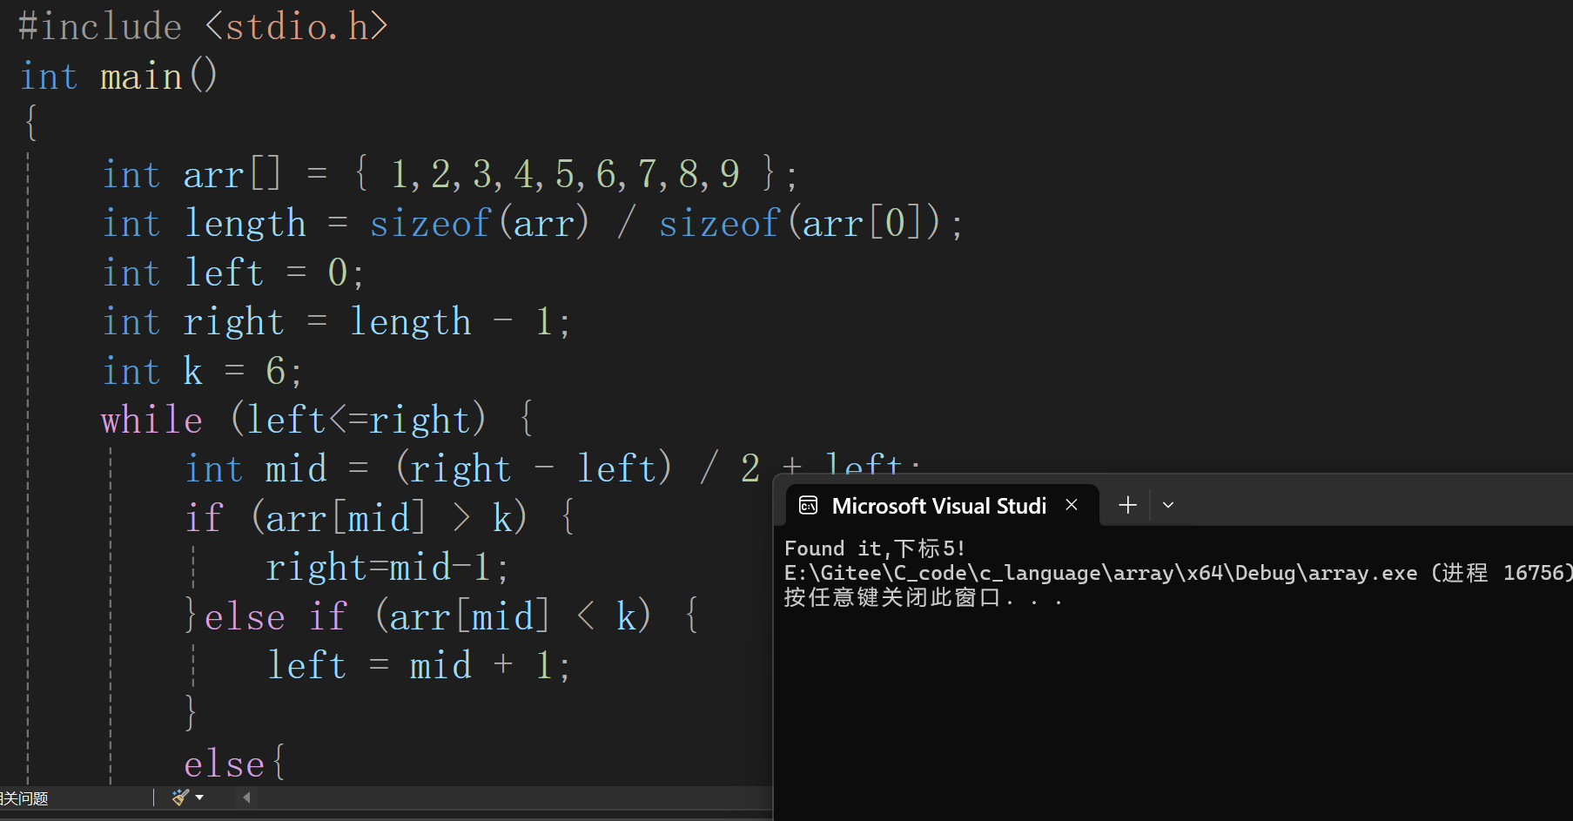Click the array.exe path line in console

(1178, 573)
